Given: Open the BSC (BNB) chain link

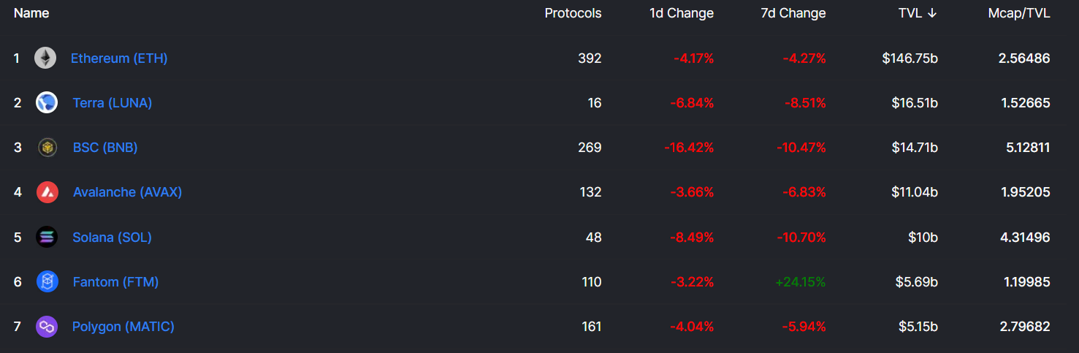Looking at the screenshot, I should click(105, 148).
